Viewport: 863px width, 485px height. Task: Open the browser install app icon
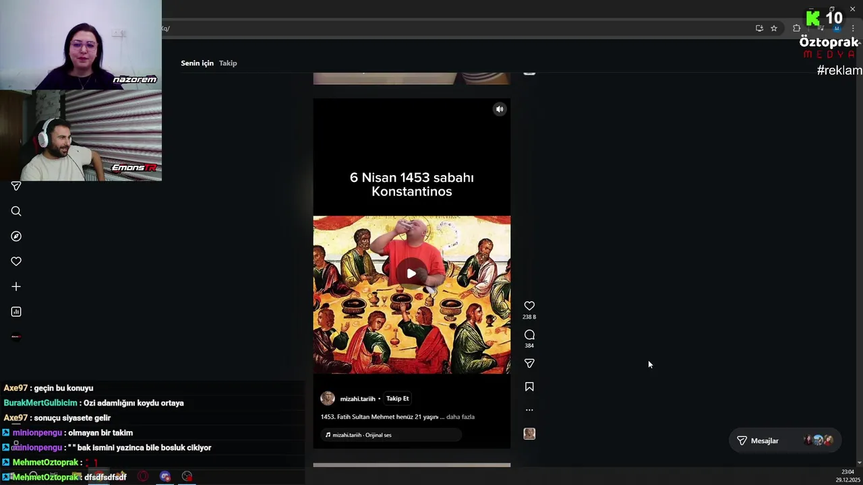tap(759, 28)
